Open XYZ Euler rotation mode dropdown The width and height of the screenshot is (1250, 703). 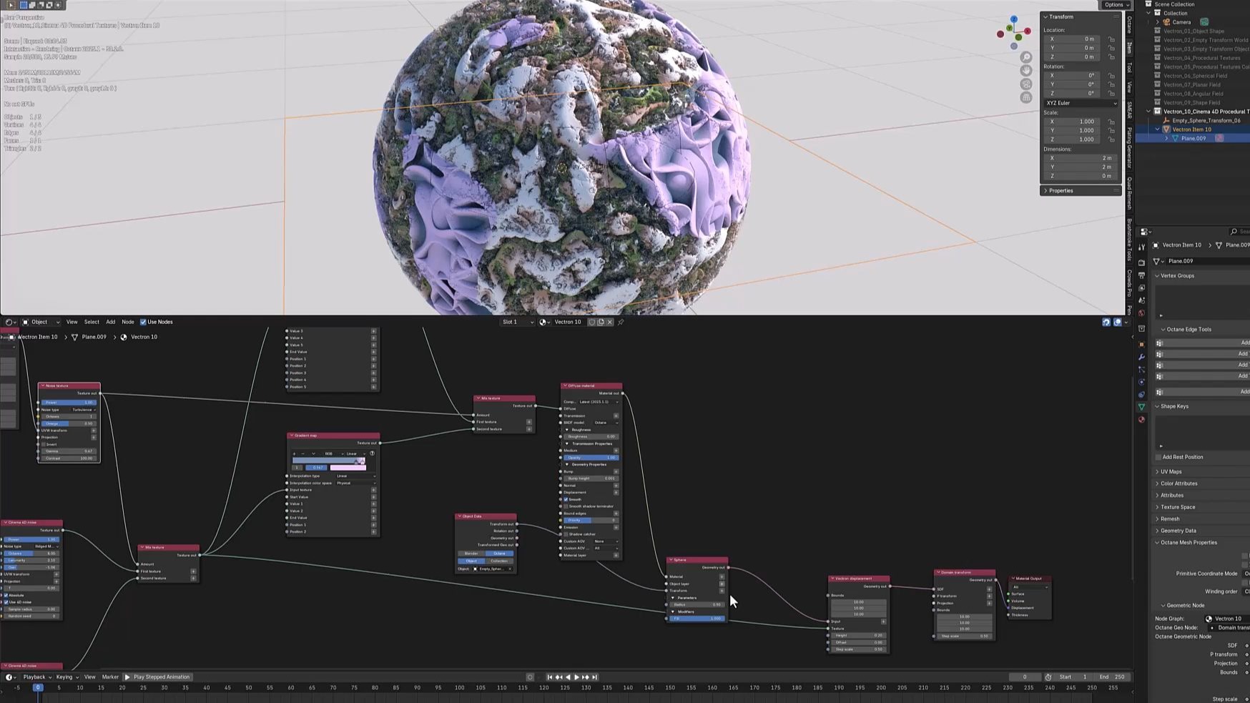tap(1081, 103)
